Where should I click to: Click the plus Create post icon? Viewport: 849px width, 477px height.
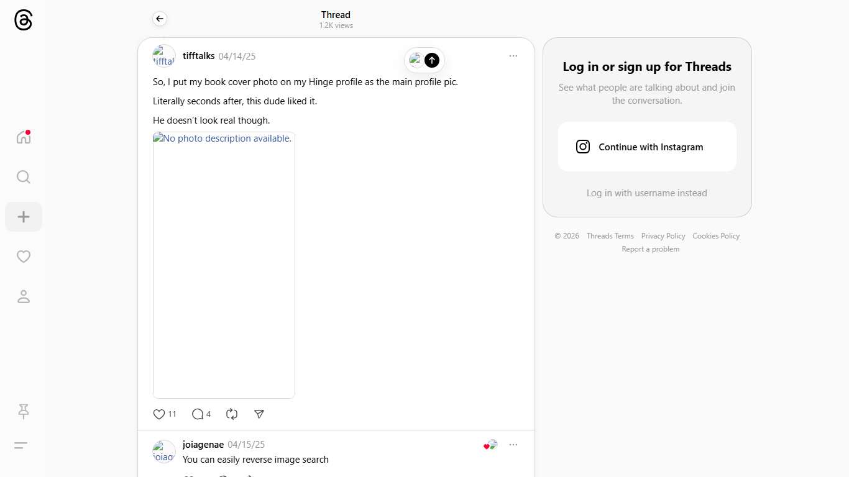[24, 217]
